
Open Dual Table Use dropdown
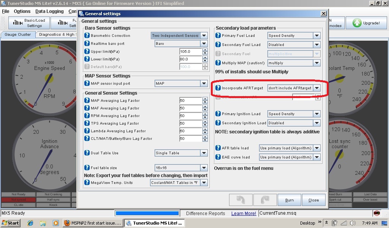[204, 153]
